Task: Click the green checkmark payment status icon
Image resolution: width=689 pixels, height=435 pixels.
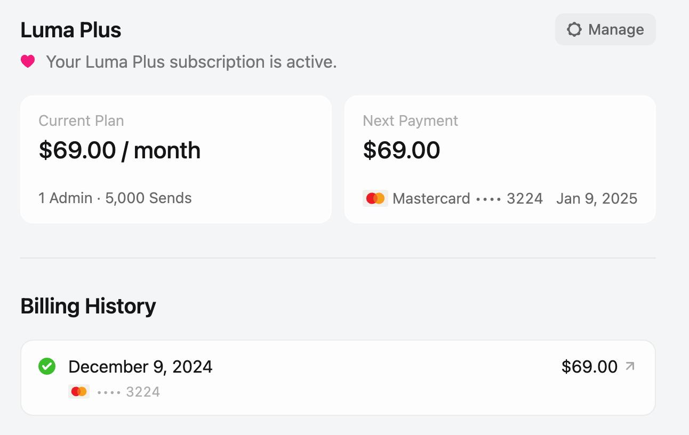Action: click(47, 367)
